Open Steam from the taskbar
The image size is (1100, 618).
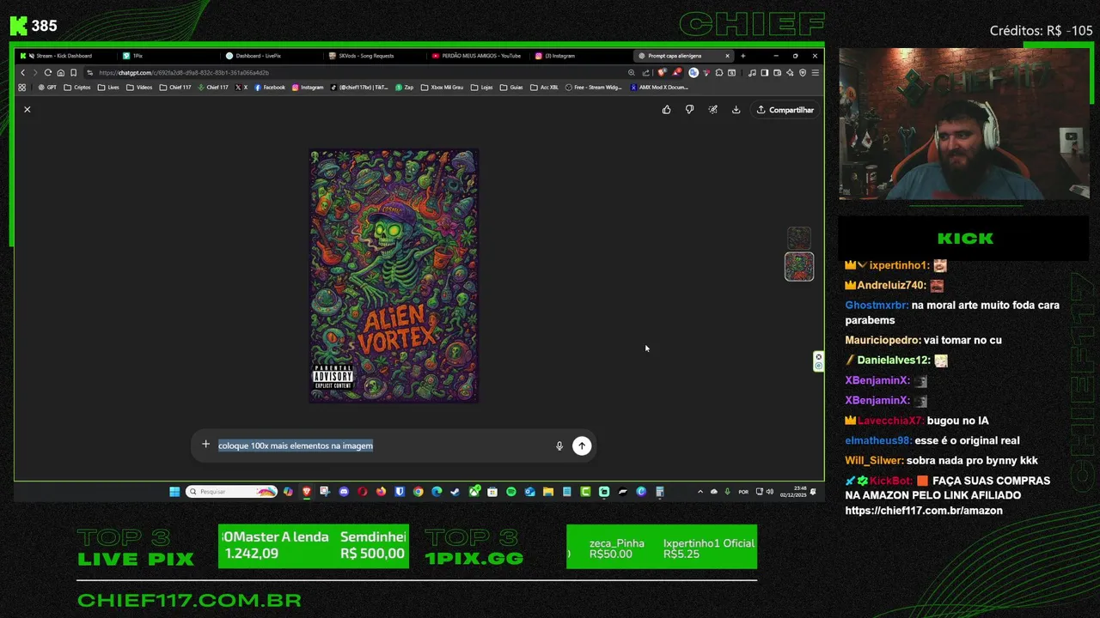(x=454, y=492)
